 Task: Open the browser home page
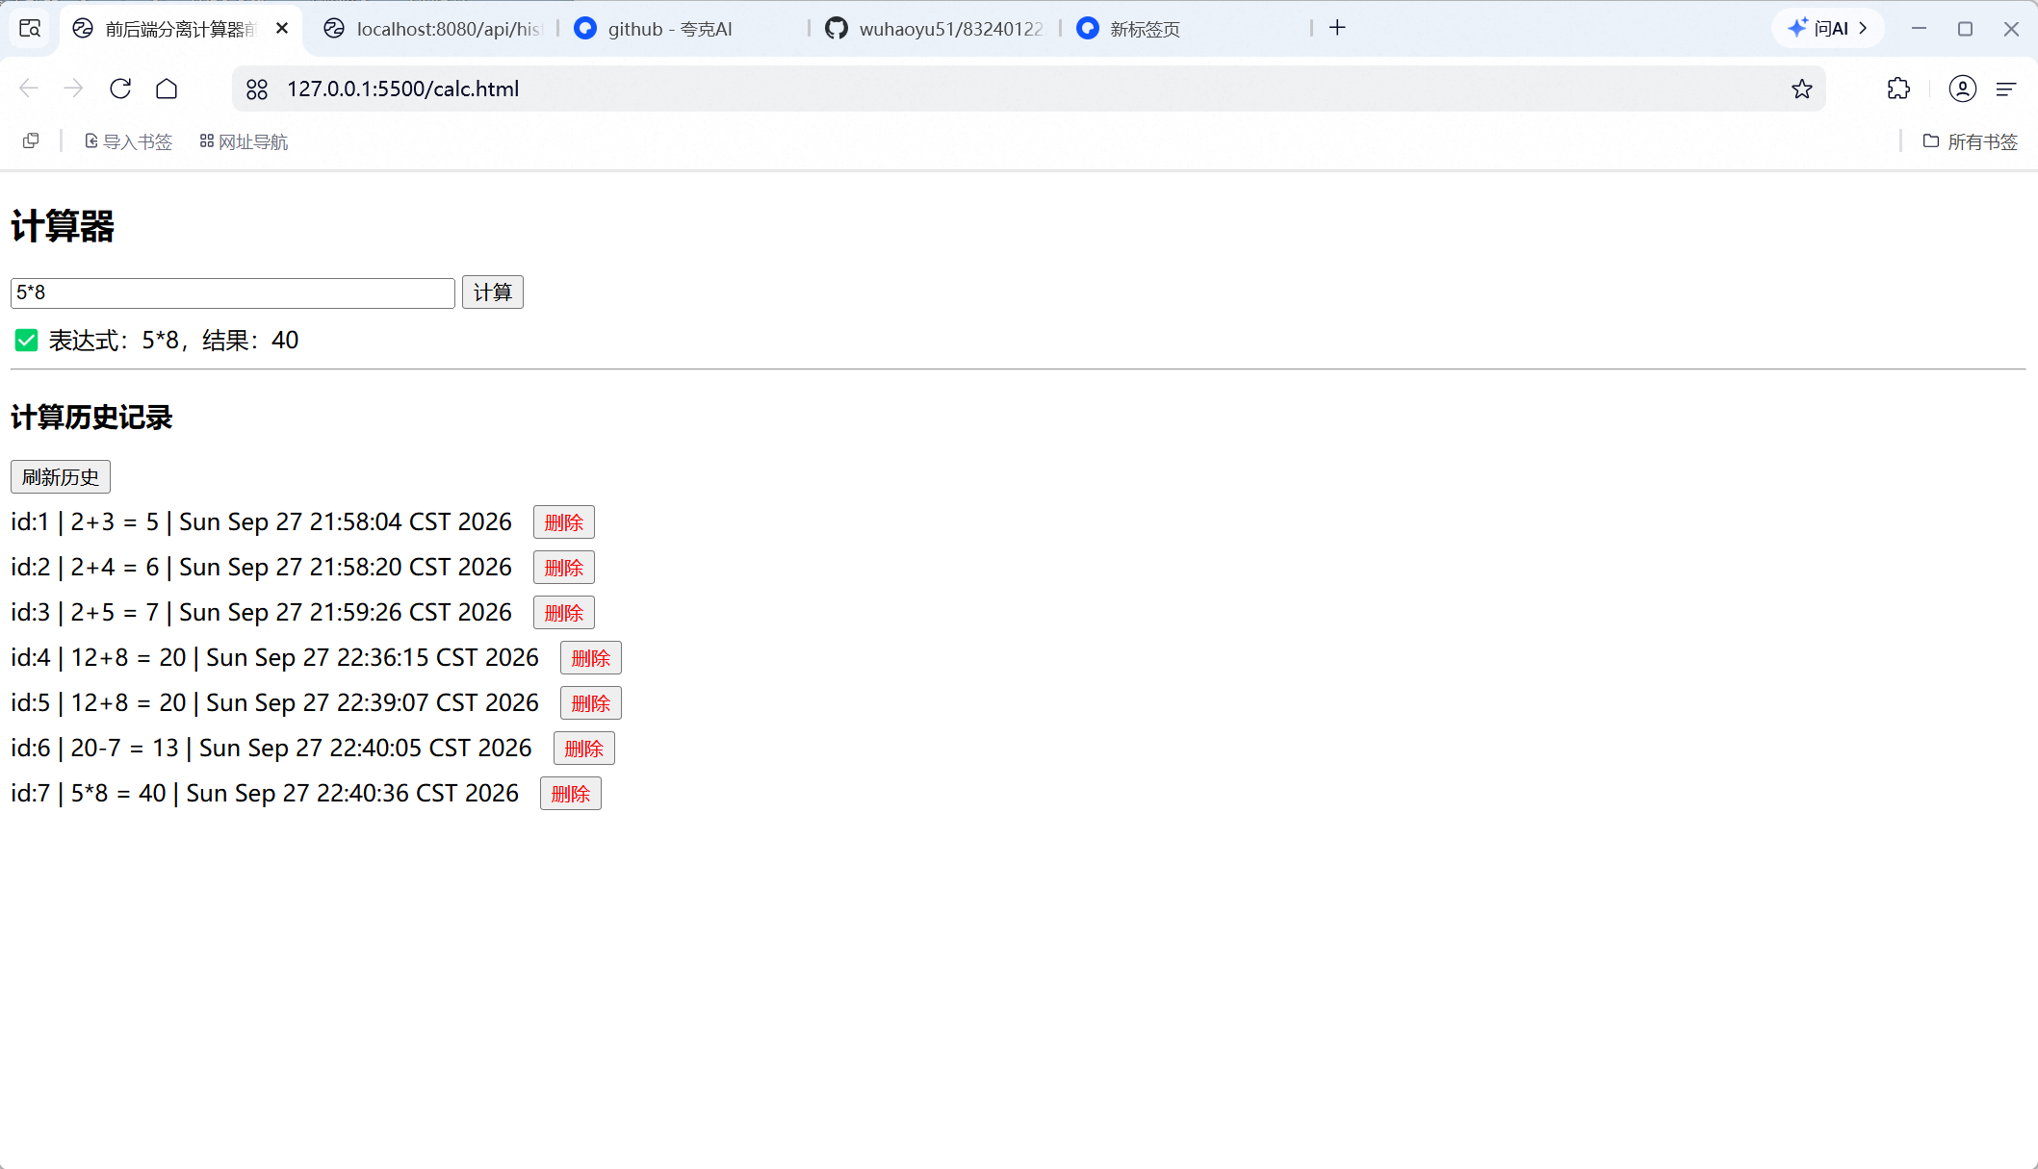click(x=167, y=89)
